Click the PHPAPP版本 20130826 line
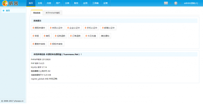203x104 pixels. (x=41, y=59)
